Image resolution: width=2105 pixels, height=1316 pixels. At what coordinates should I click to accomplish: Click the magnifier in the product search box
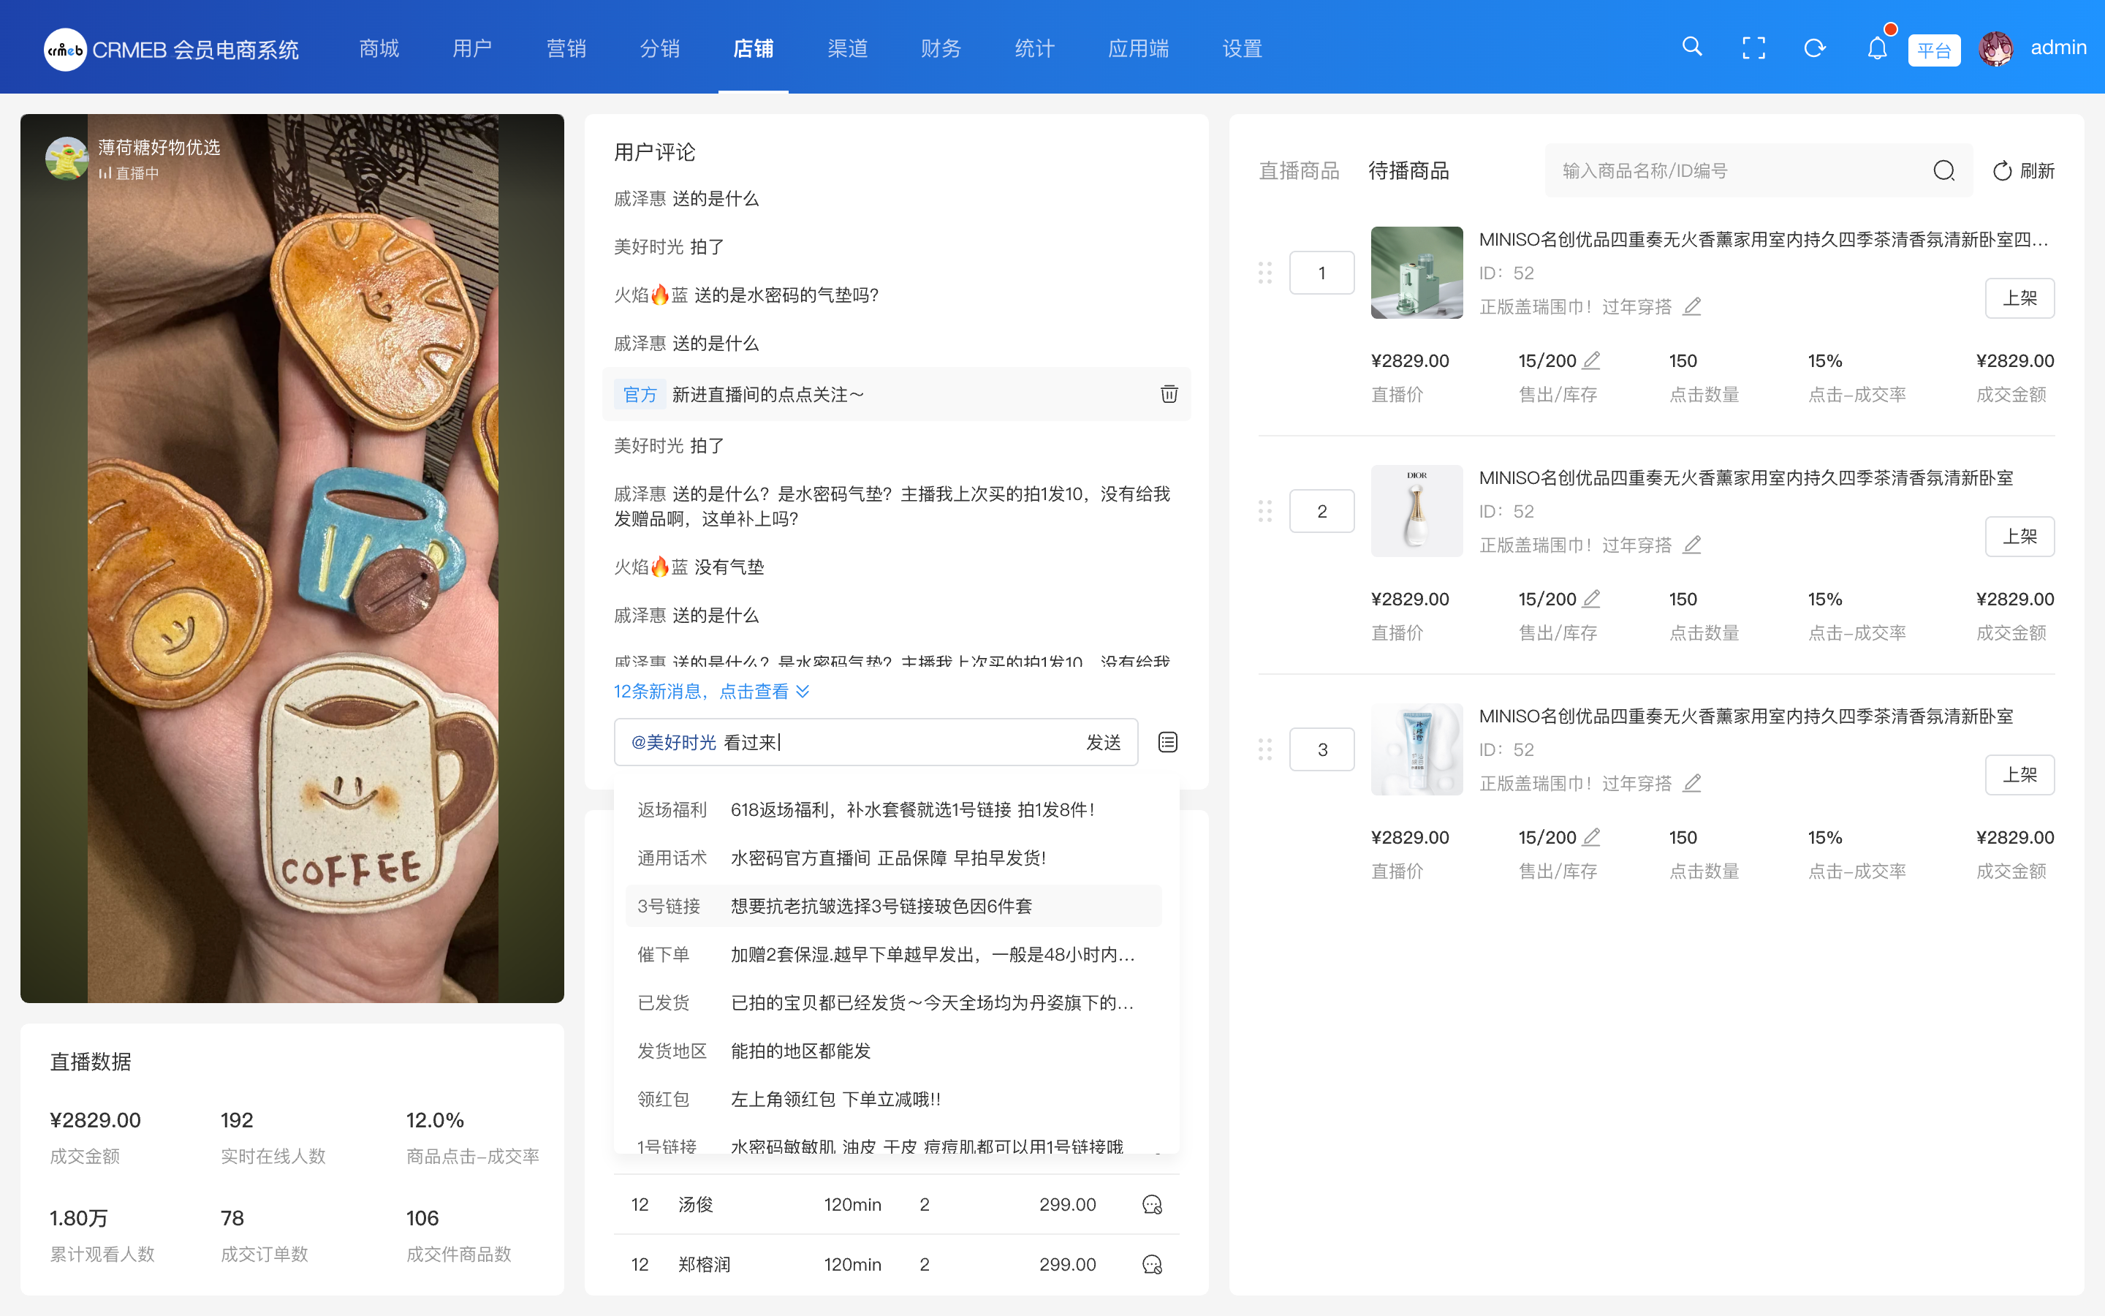[x=1945, y=170]
